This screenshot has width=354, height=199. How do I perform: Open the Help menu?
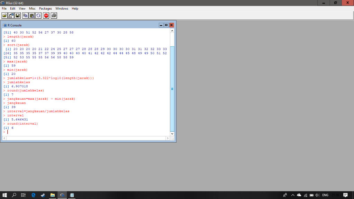coord(75,9)
